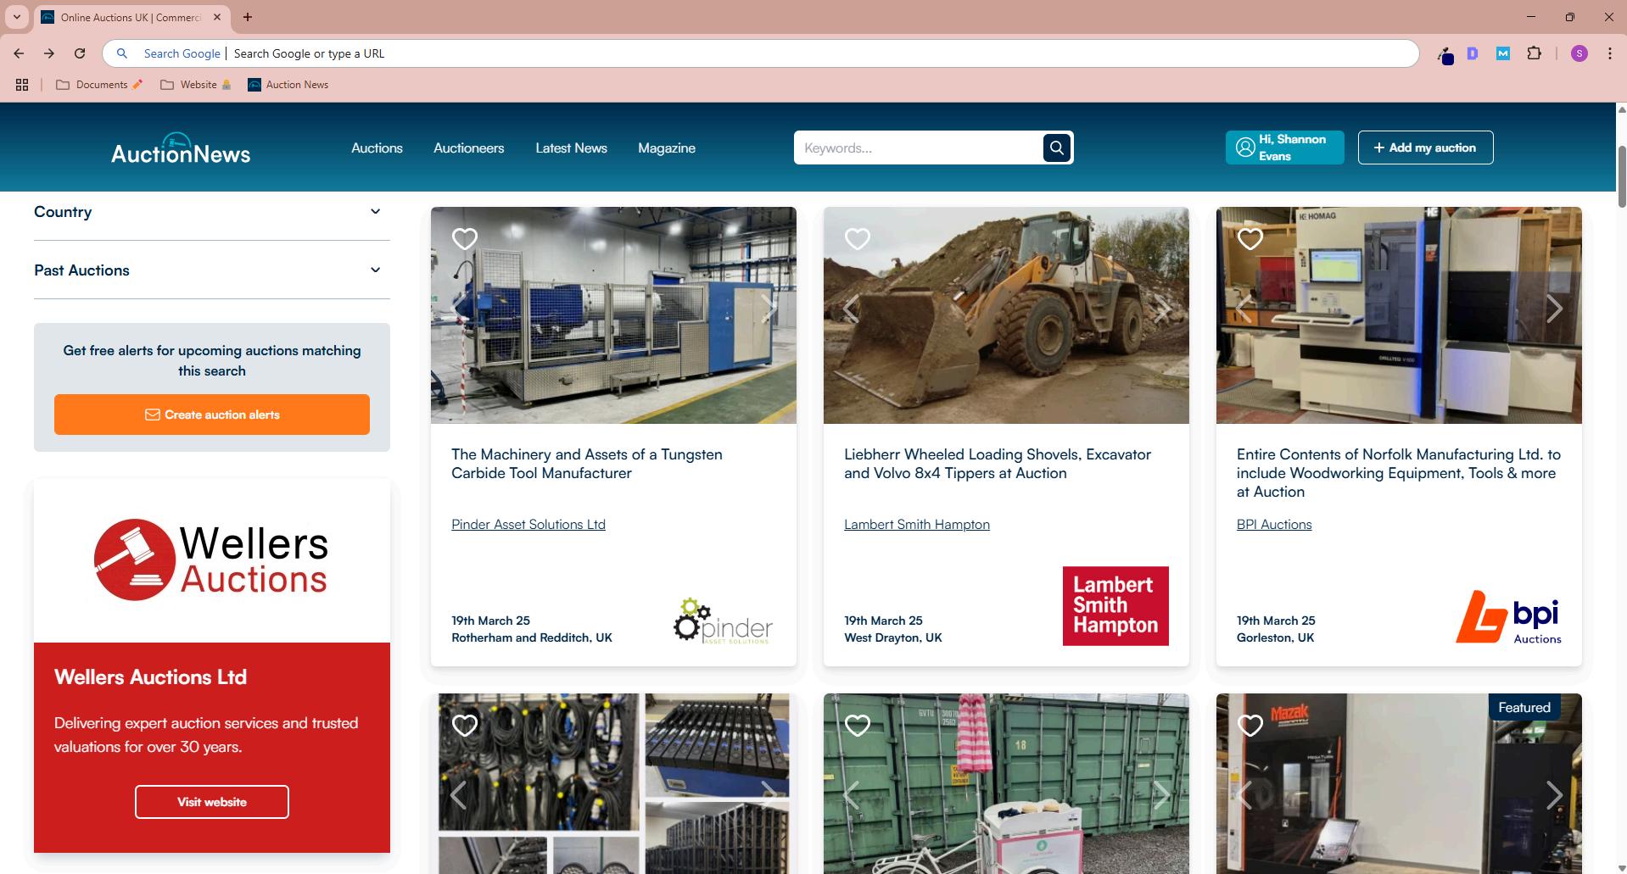
Task: Click the browser address bar
Action: [x=760, y=53]
